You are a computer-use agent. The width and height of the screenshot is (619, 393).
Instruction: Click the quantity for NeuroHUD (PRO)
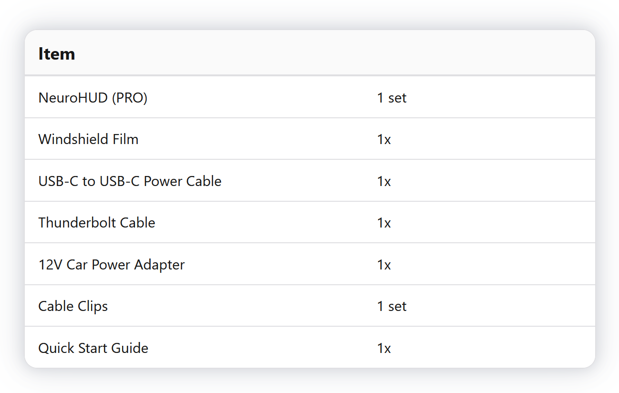click(392, 98)
